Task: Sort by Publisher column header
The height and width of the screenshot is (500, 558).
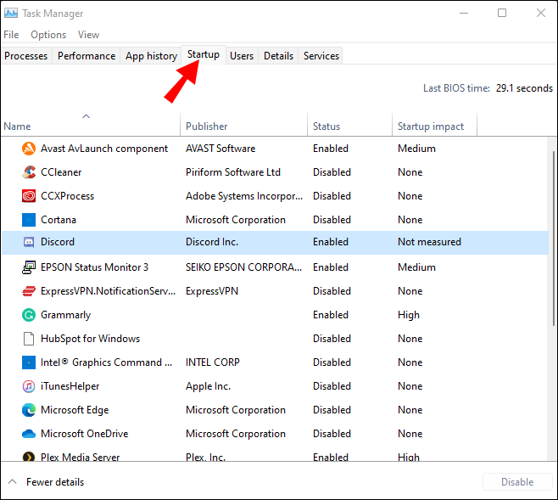Action: tap(207, 126)
